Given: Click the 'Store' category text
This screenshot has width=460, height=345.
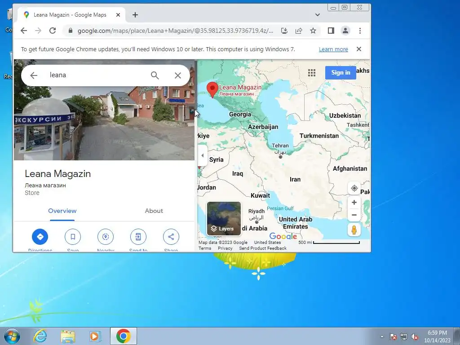Looking at the screenshot, I should pos(32,193).
